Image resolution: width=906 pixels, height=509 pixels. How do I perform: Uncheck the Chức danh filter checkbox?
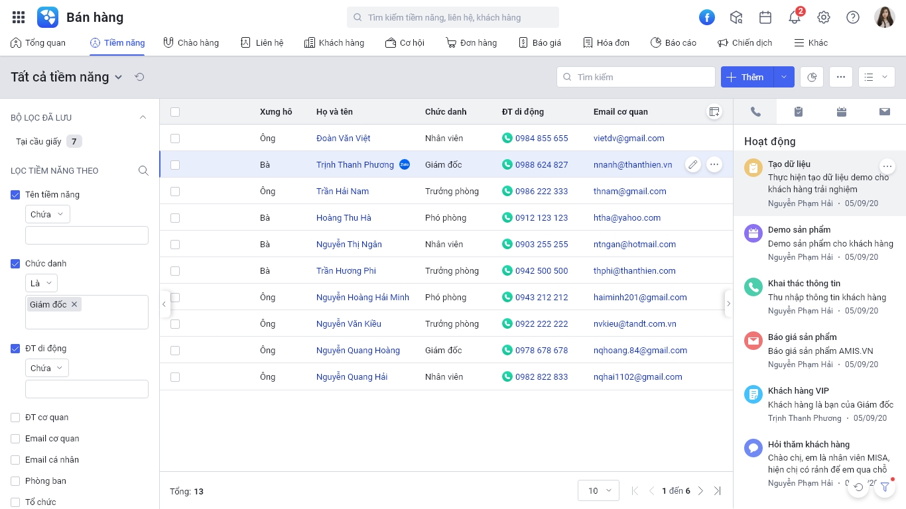tap(15, 264)
